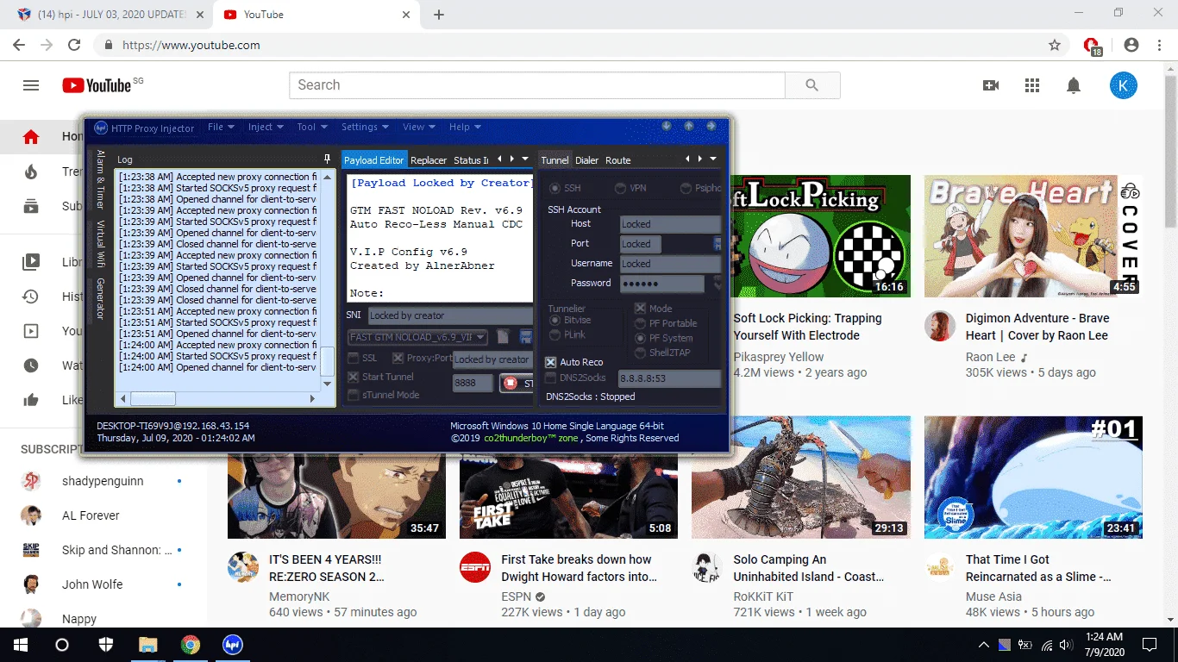This screenshot has width=1178, height=662.
Task: Select the SSH radio button
Action: coord(554,188)
